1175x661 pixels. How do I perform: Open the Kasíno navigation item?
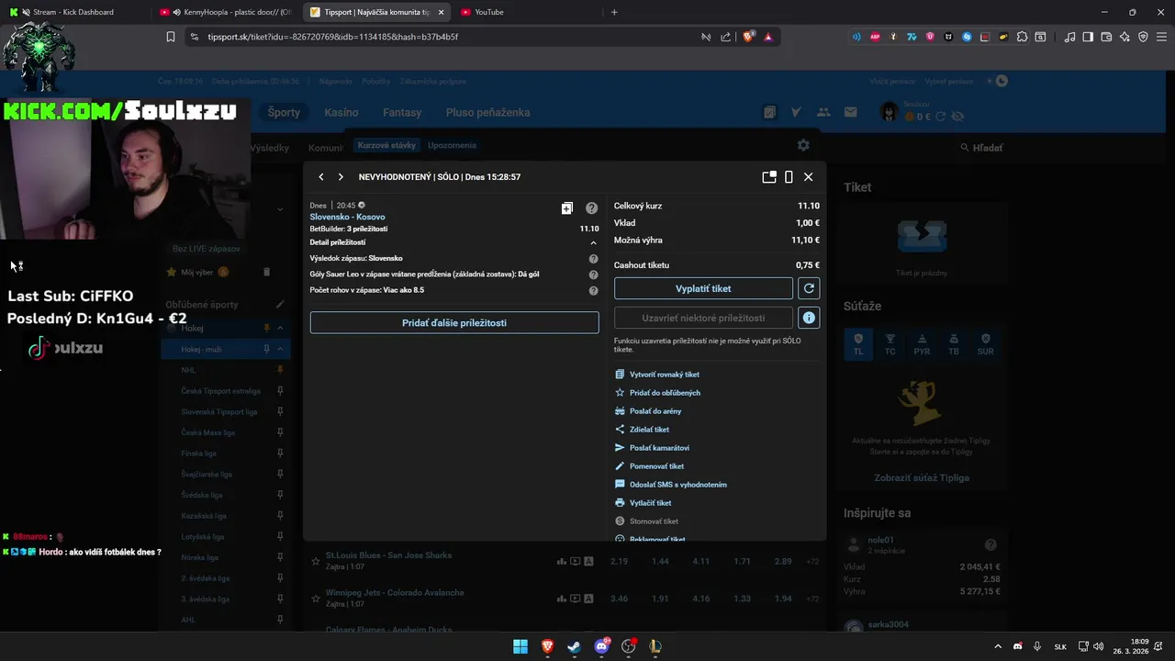(341, 112)
